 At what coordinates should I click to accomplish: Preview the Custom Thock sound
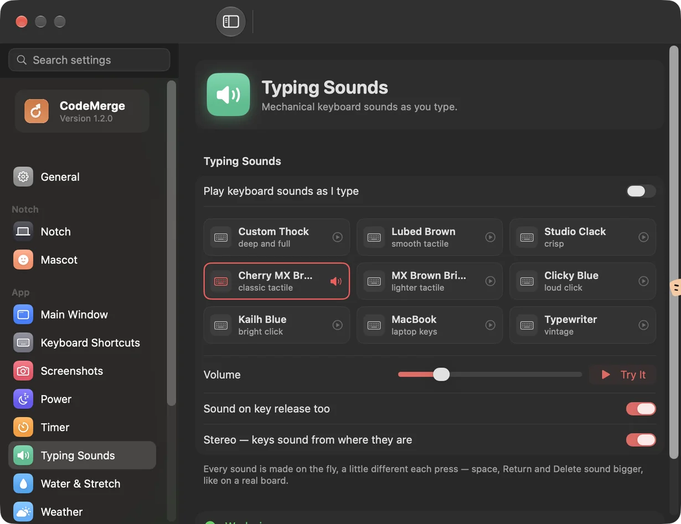pyautogui.click(x=337, y=237)
